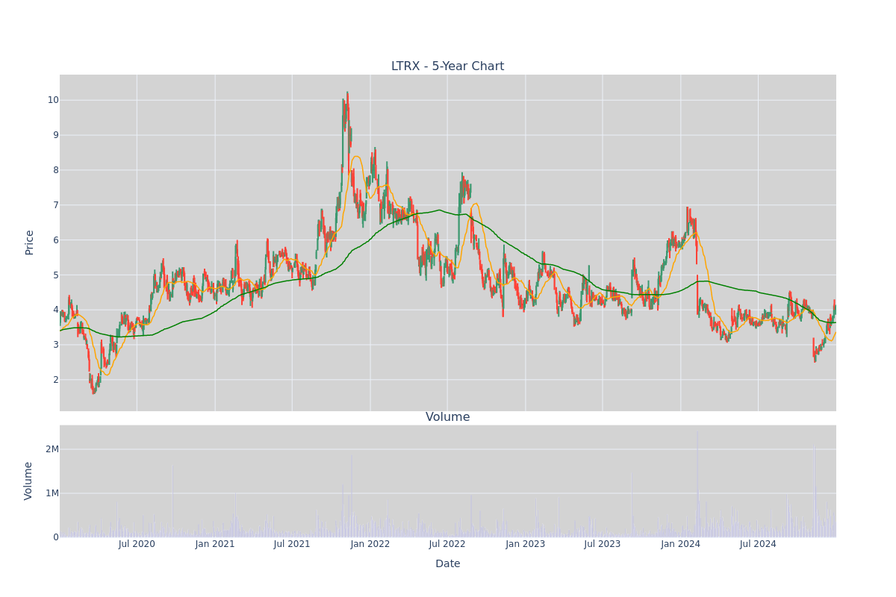Click the tallest volume bar in early 2024
This screenshot has height=597, width=896.
pyautogui.click(x=697, y=484)
